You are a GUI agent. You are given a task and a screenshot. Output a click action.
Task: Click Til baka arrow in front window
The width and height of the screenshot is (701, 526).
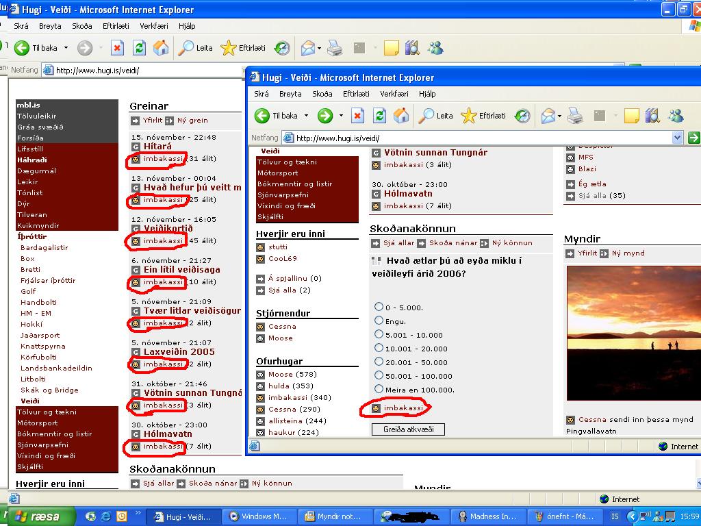pos(262,116)
